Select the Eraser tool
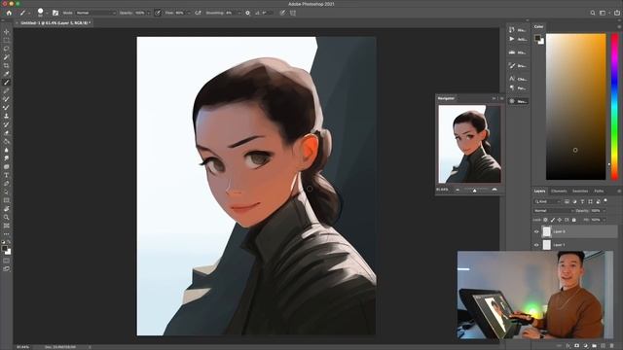 [x=7, y=133]
